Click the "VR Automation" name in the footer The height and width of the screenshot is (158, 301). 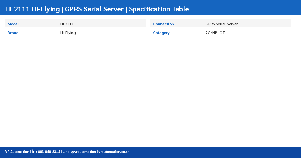point(17,152)
